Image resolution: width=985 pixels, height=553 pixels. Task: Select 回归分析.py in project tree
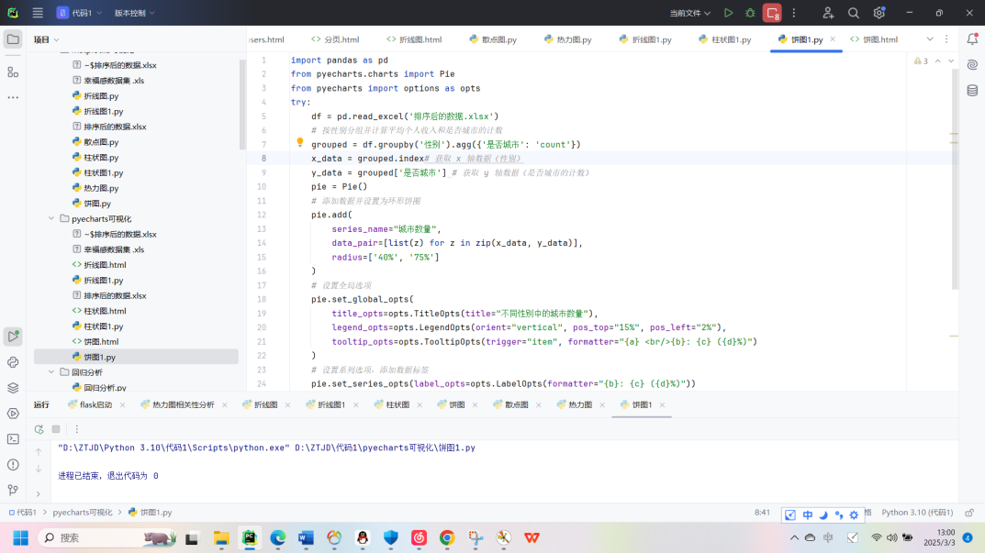[x=98, y=388]
